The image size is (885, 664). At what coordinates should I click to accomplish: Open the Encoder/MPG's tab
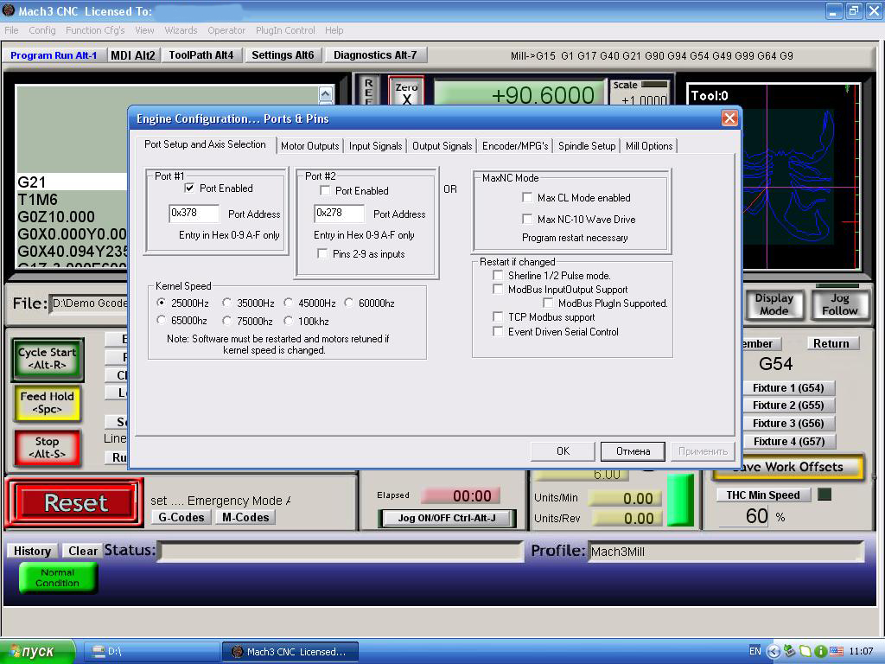click(515, 145)
